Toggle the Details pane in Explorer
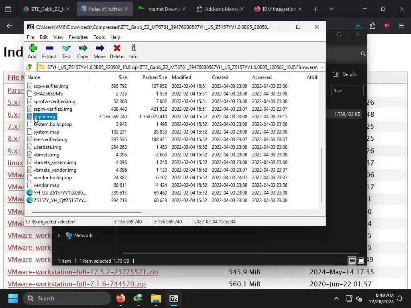411x308 pixels. 345,74
